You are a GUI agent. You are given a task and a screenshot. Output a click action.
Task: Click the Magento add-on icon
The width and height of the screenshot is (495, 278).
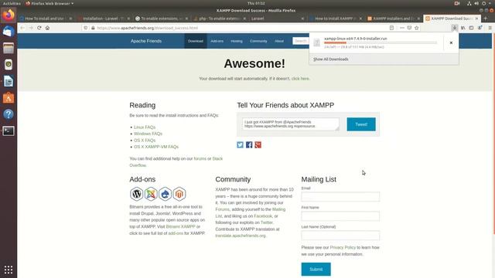[x=179, y=194]
